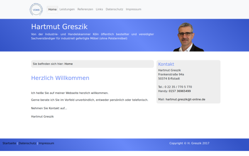Viewport: 249px width, 156px height.
Task: Select the address line Frankenstraße 94a
Action: point(171,74)
